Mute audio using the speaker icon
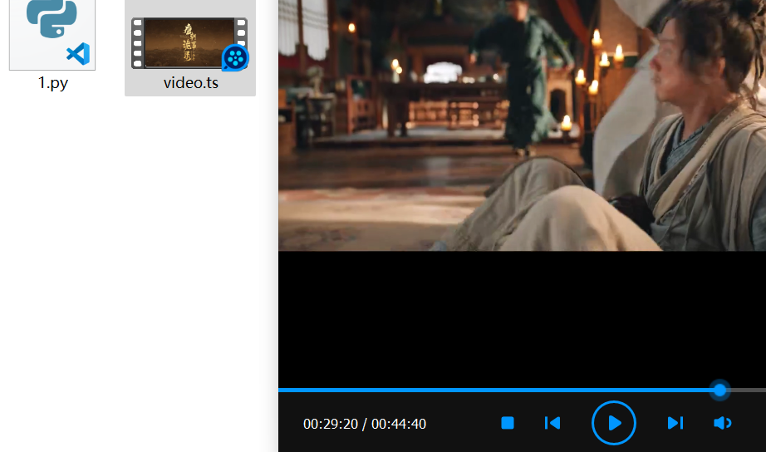Viewport: 766px width, 452px height. tap(723, 423)
